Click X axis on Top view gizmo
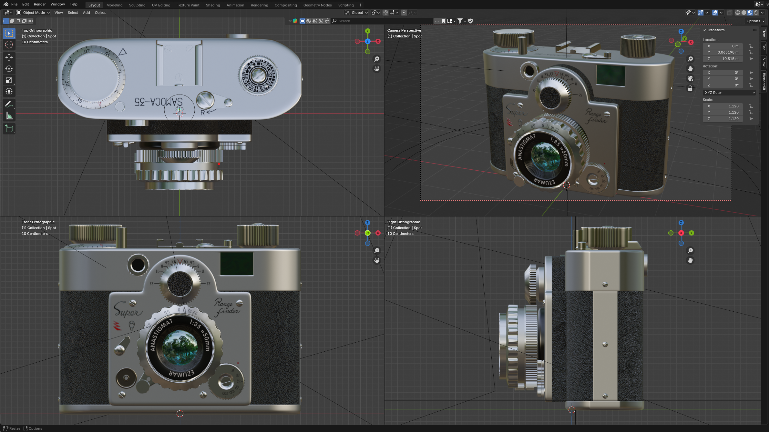Image resolution: width=769 pixels, height=432 pixels. point(378,41)
